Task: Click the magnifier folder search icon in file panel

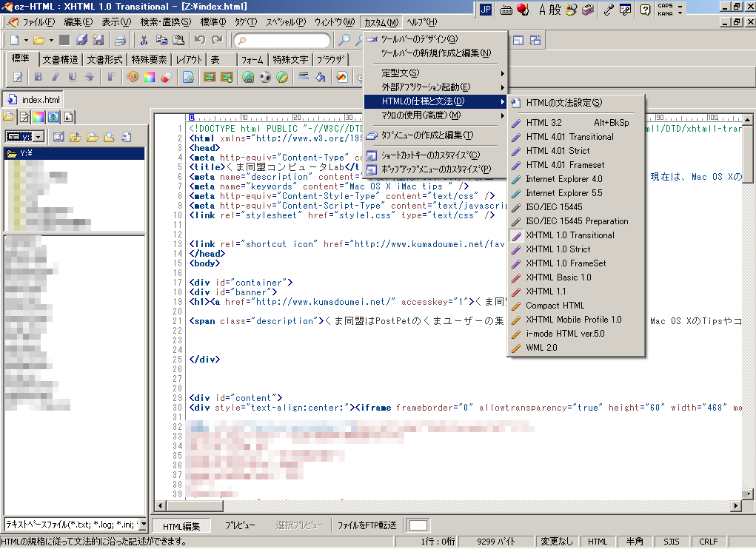Action: point(109,138)
